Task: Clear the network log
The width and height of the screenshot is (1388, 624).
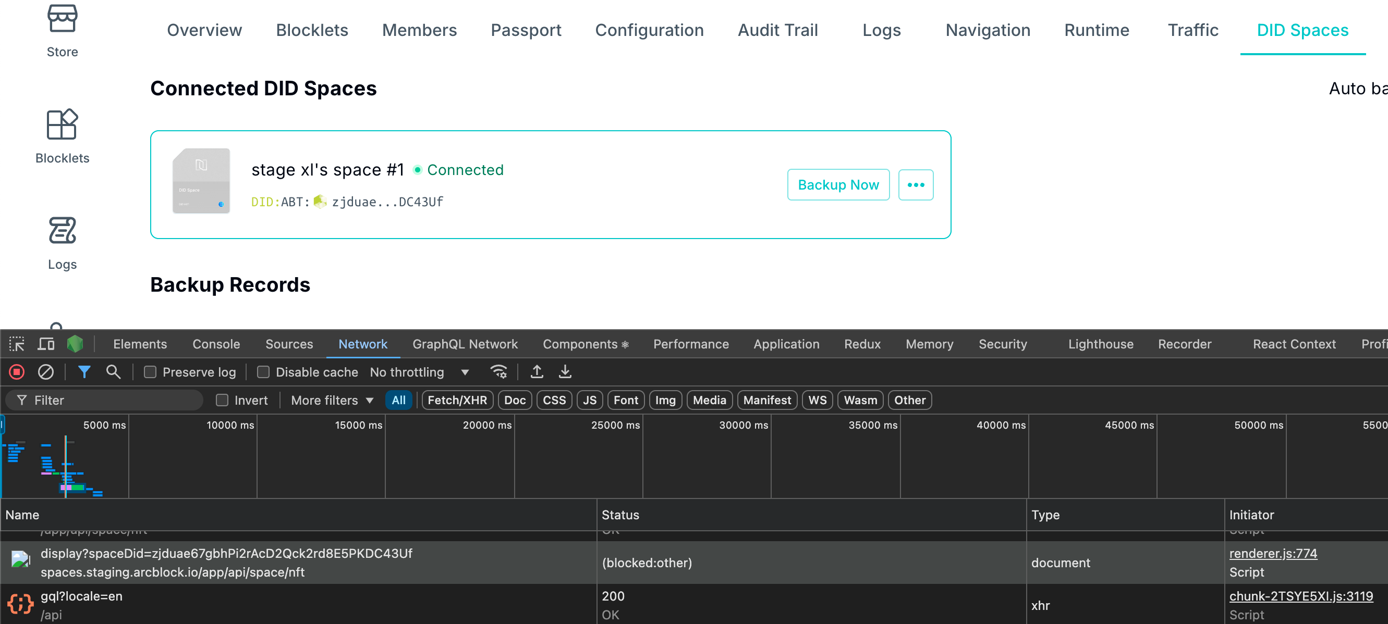Action: pyautogui.click(x=46, y=372)
